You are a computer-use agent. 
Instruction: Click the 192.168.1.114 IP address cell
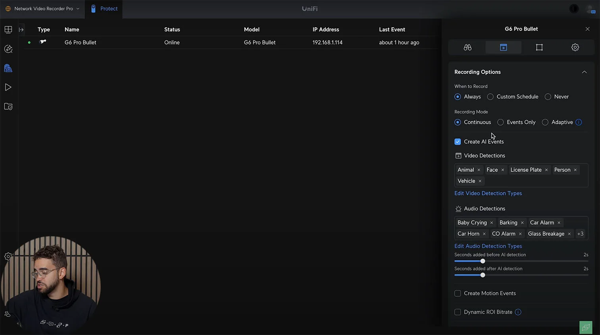(327, 42)
